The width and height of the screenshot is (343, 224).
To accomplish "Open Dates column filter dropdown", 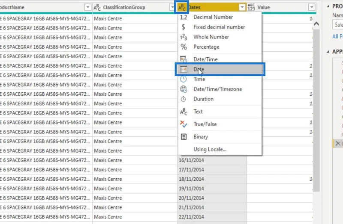I will [x=242, y=7].
